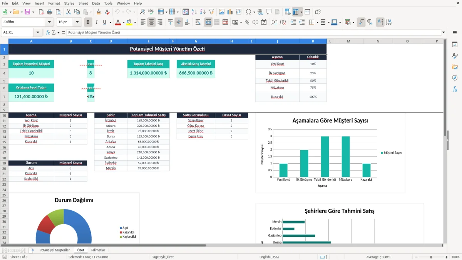Toggle Center Horizontally alignment

point(151,22)
